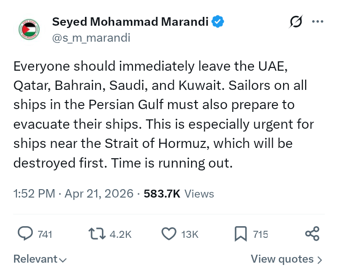The width and height of the screenshot is (338, 272).
Task: Click the 741 replies count
Action: [45, 234]
